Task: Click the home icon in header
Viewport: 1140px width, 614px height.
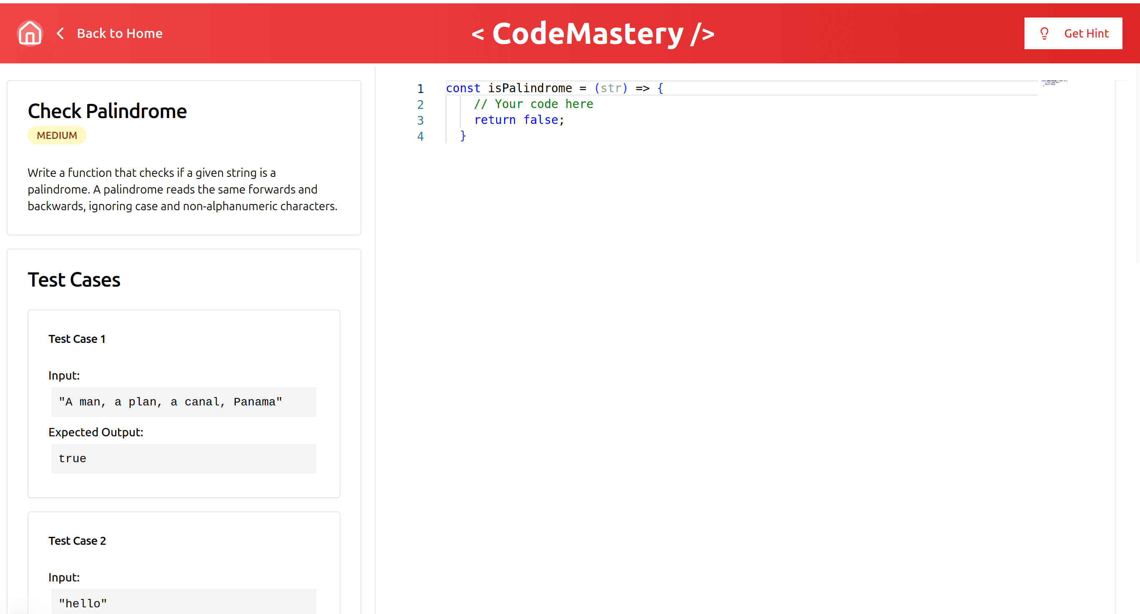Action: tap(30, 33)
